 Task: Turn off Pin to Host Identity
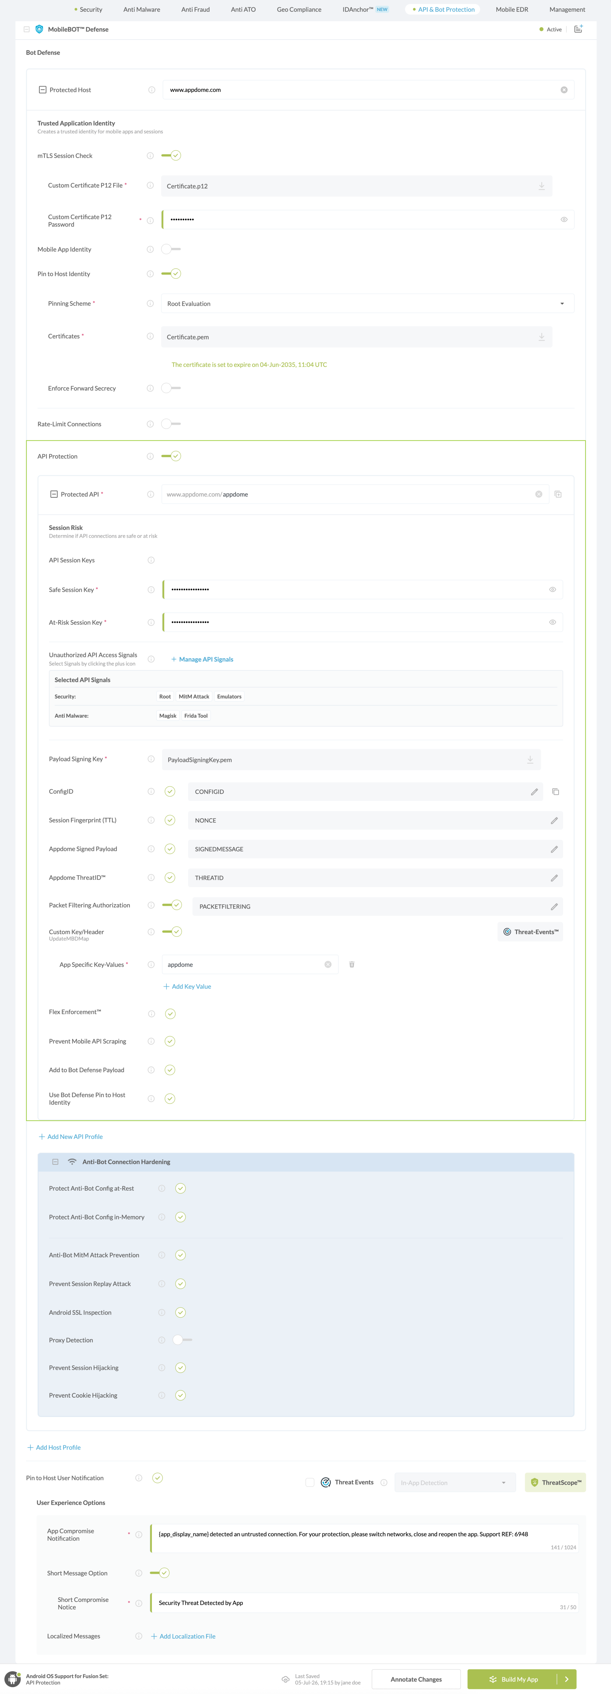coord(172,273)
